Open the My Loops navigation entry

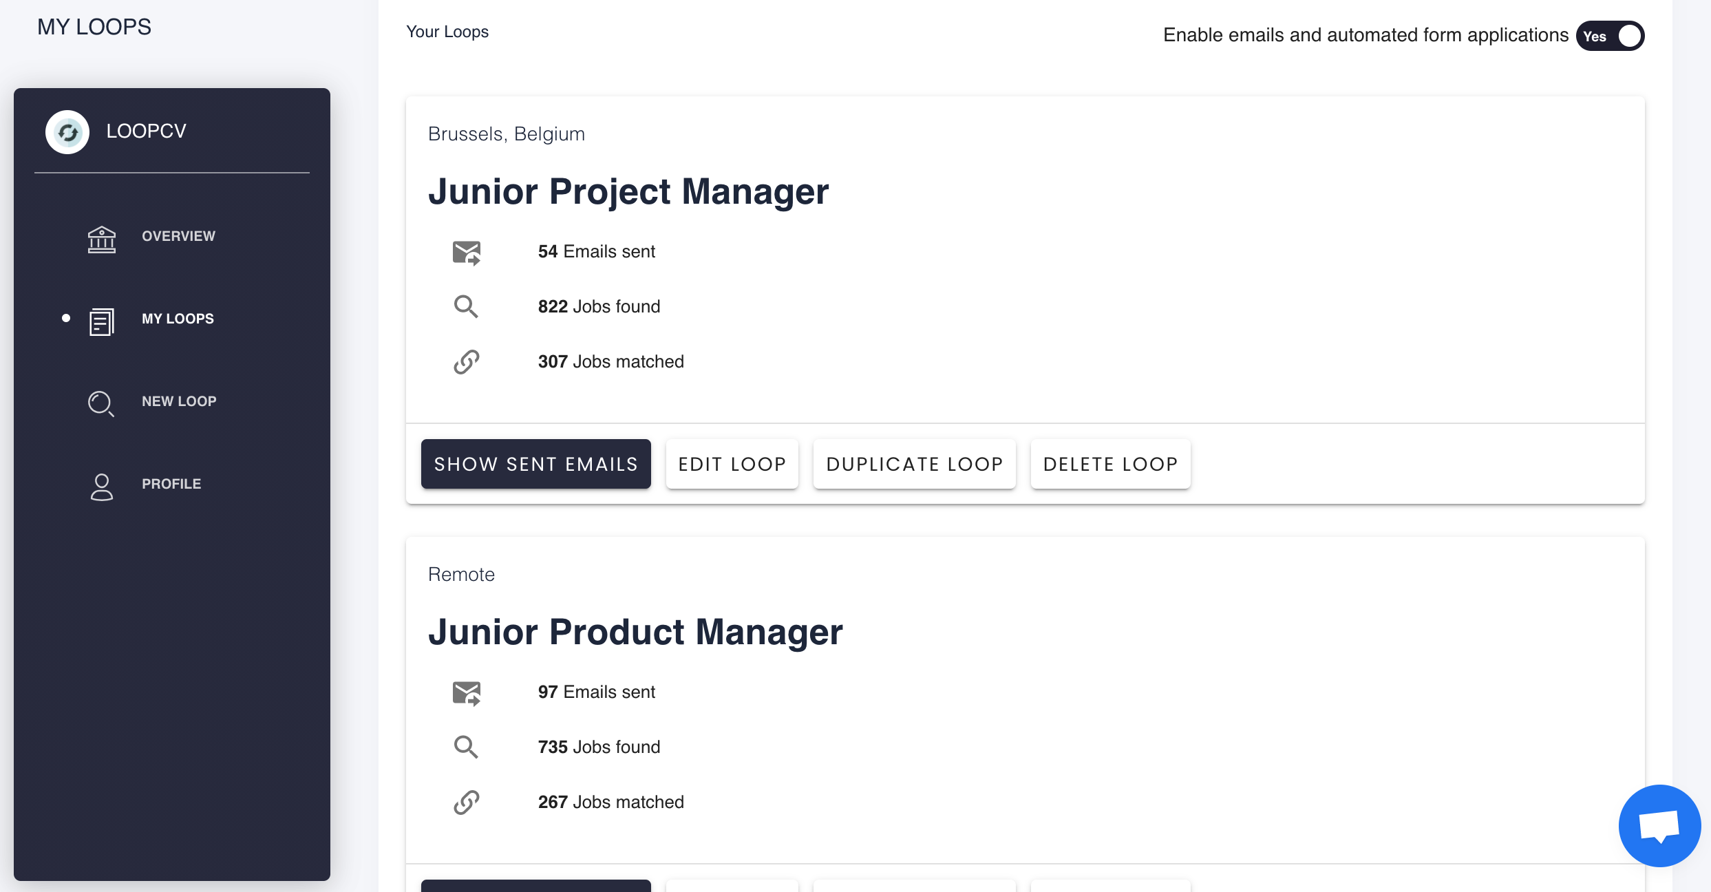click(178, 319)
